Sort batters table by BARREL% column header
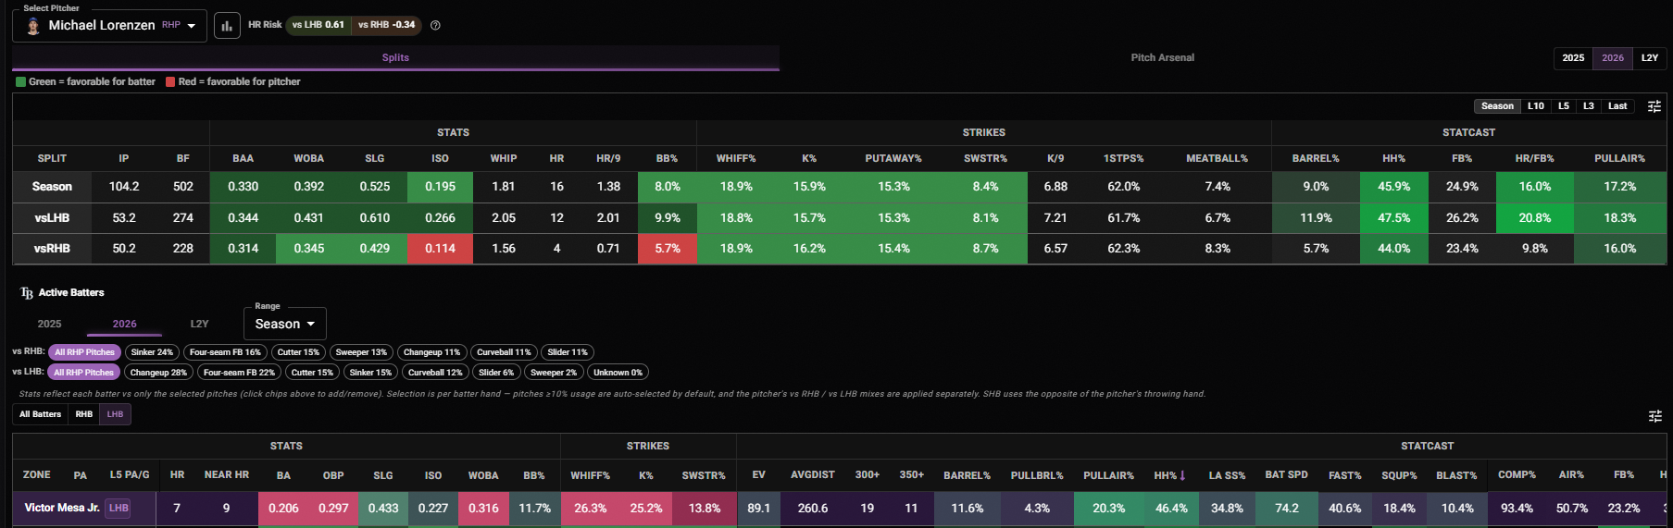This screenshot has width=1673, height=528. [967, 475]
